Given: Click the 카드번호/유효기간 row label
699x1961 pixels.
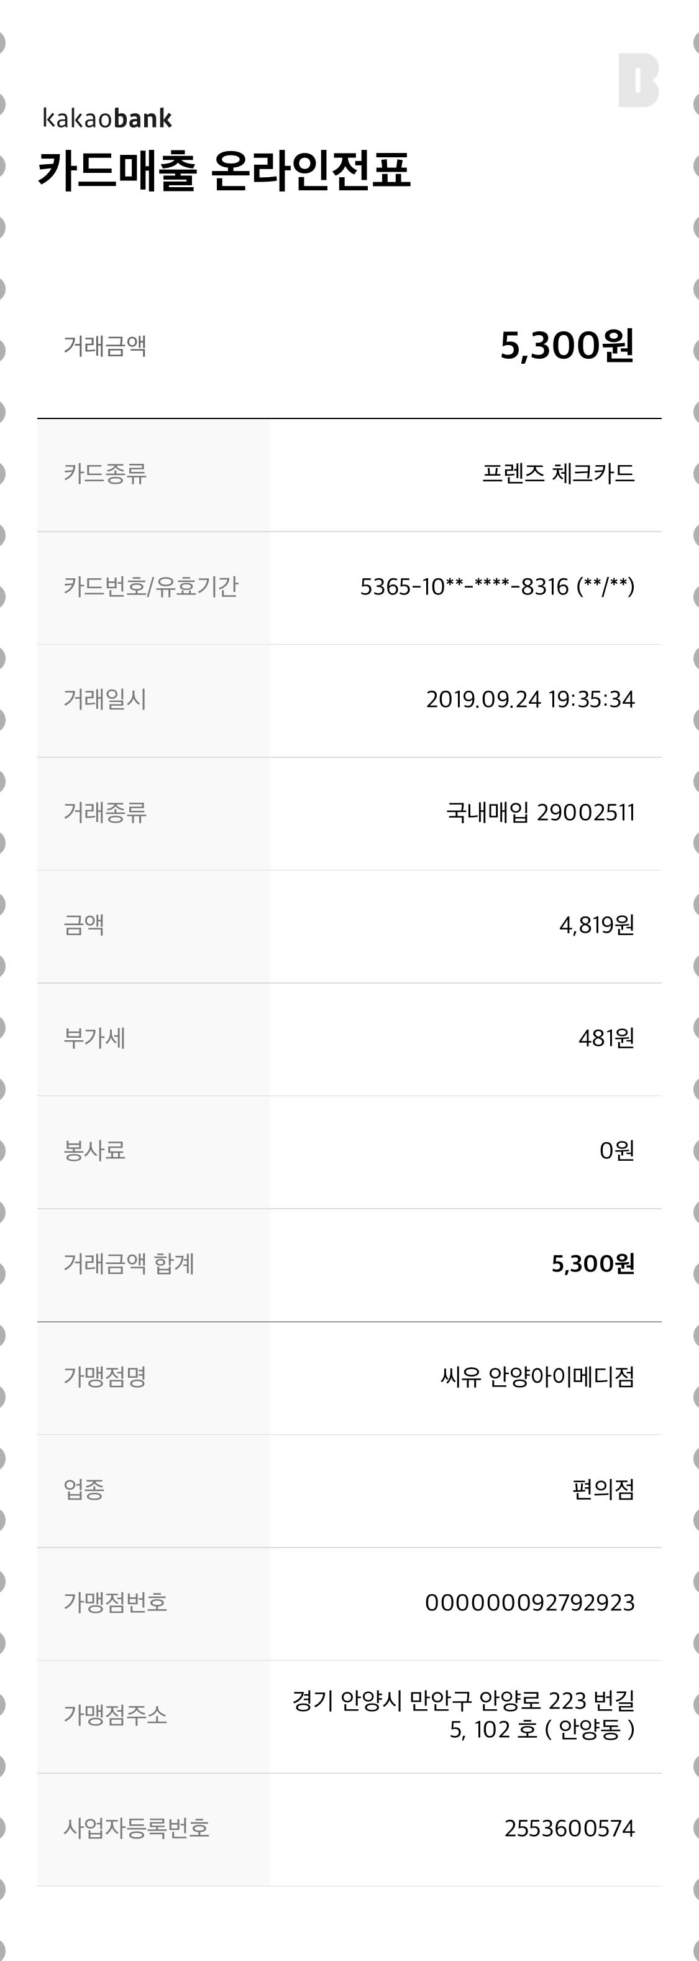Looking at the screenshot, I should point(150,587).
